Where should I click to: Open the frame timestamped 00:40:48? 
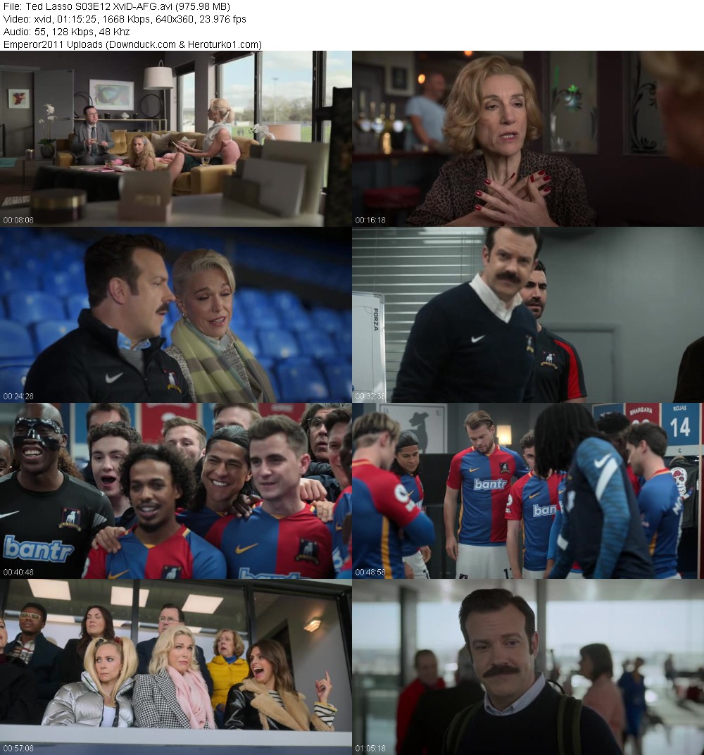tap(175, 491)
